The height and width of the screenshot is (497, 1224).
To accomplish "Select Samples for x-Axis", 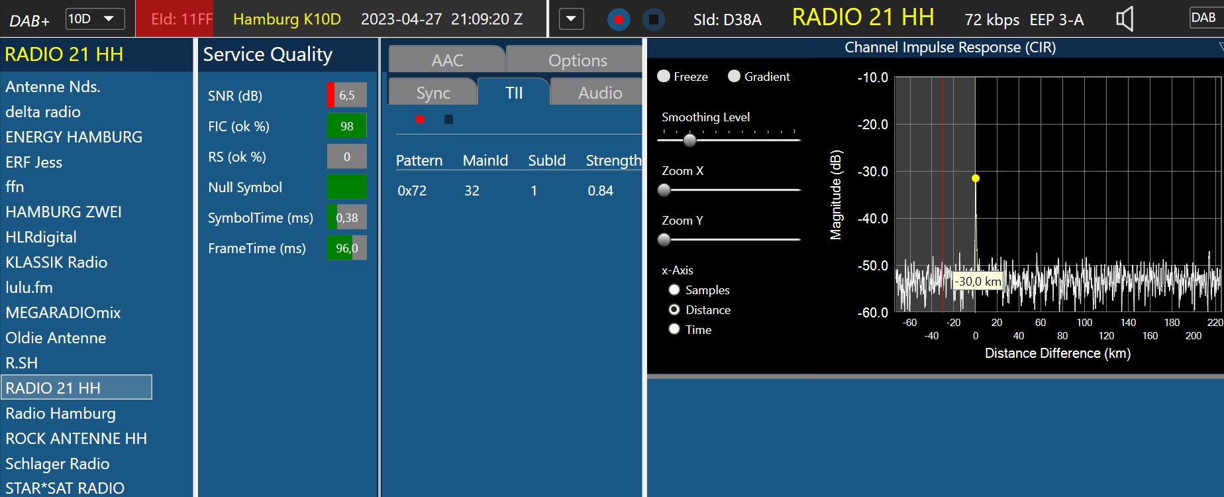I will coord(674,290).
